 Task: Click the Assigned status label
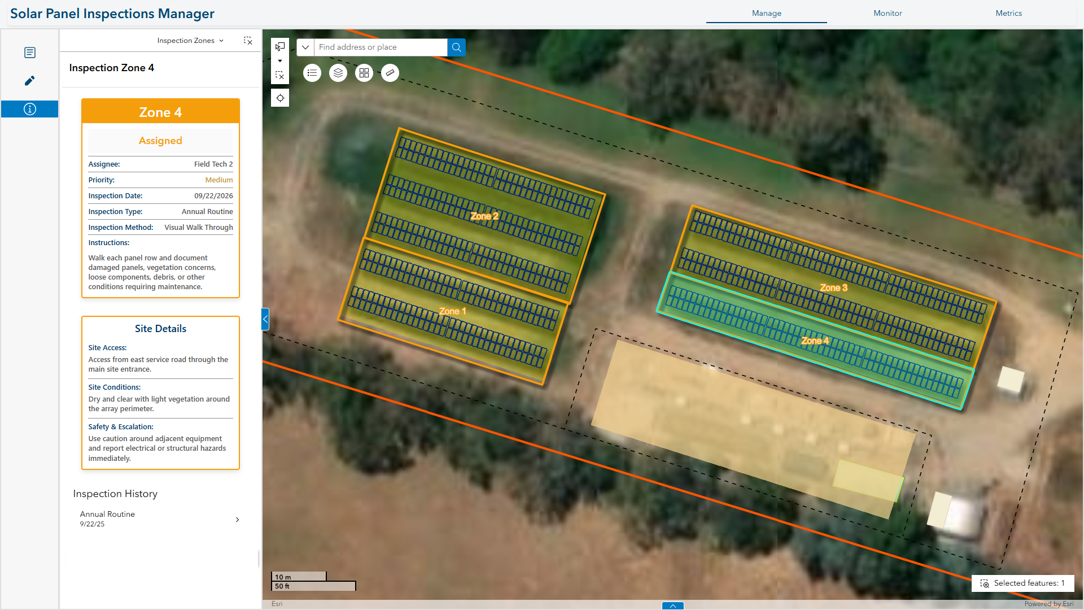pos(160,141)
